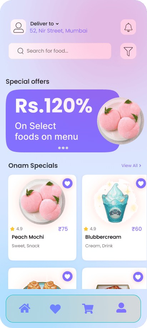
Task: Go to Home in bottom navigation
Action: (x=25, y=308)
